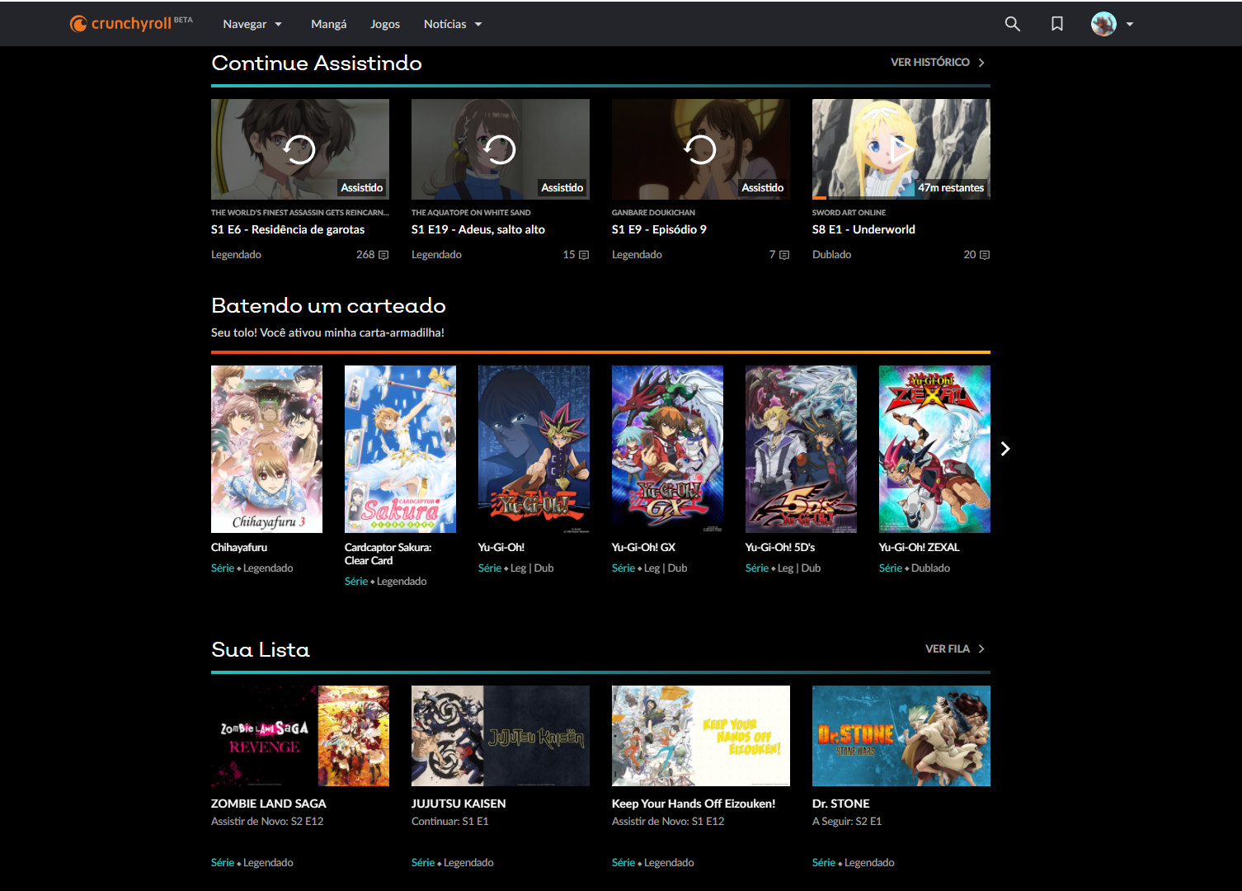Open Chihayafuru poster
Image resolution: width=1242 pixels, height=891 pixels.
coord(266,449)
